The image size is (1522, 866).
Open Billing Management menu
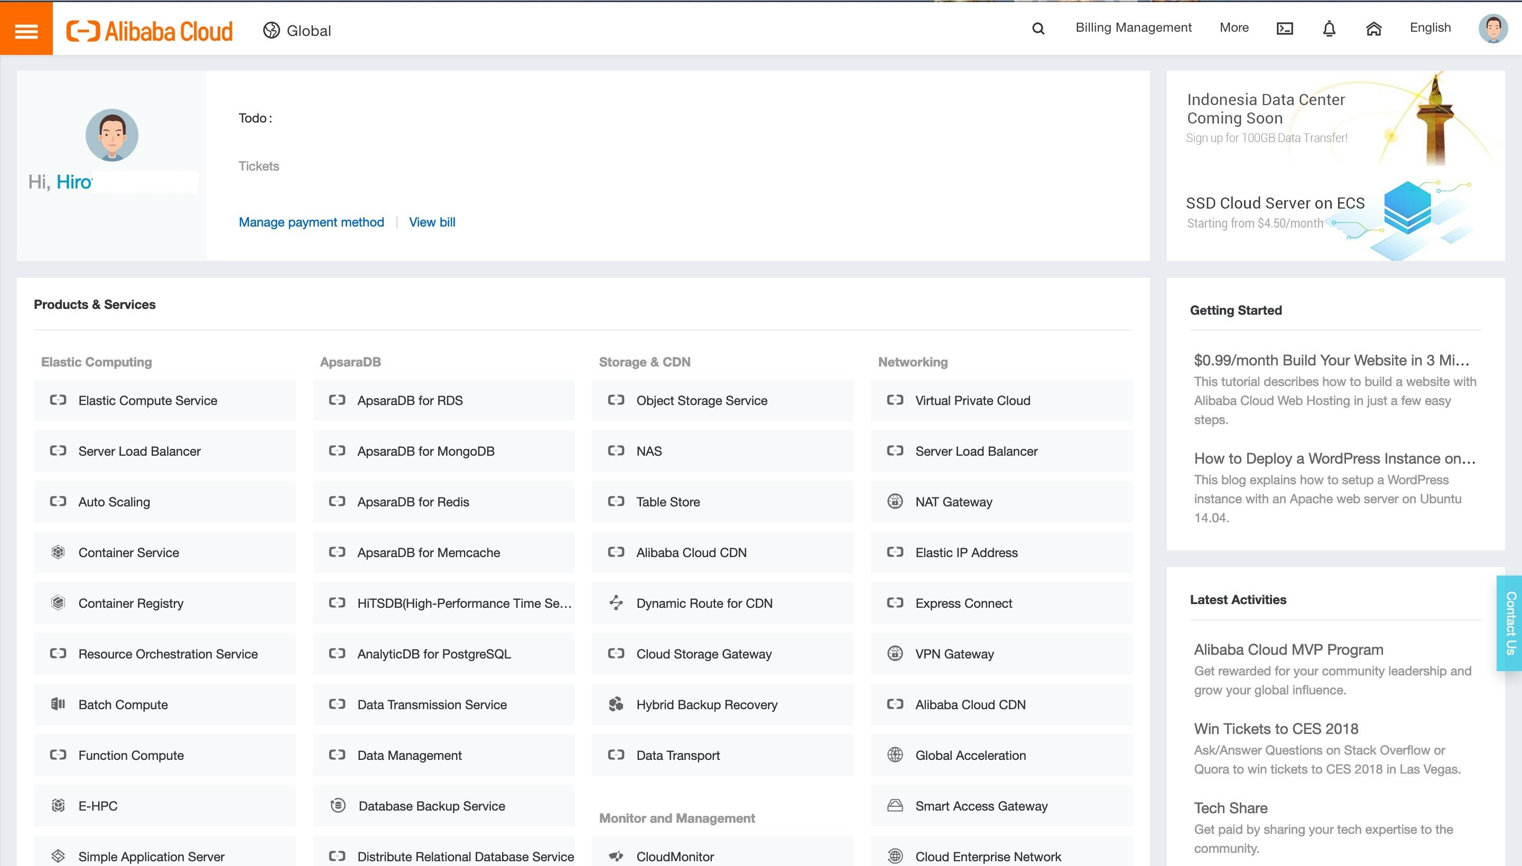[x=1134, y=27]
